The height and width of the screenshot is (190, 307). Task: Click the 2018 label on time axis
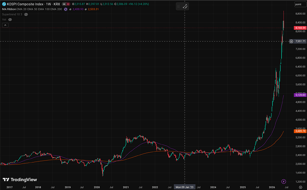(38, 187)
